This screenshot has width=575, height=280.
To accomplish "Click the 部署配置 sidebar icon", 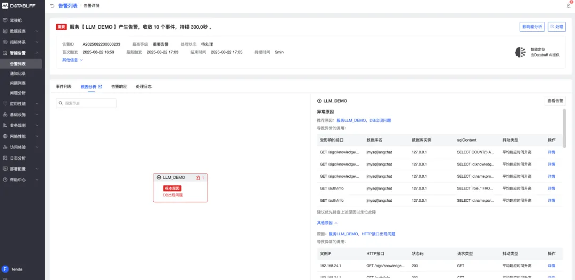I will [x=5, y=169].
